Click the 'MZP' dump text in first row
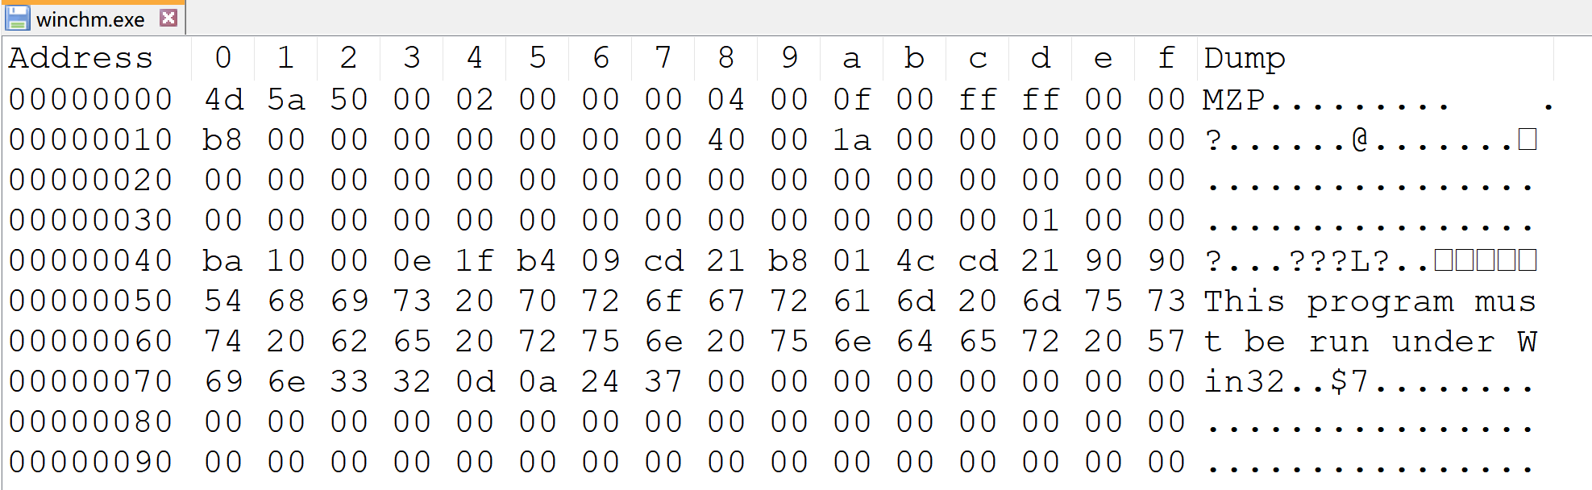Screen dimensions: 1592x490 1233,99
